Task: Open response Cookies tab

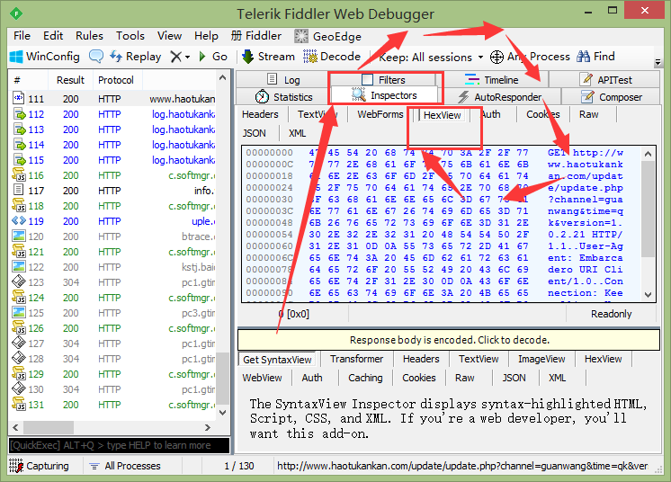Action: [419, 378]
